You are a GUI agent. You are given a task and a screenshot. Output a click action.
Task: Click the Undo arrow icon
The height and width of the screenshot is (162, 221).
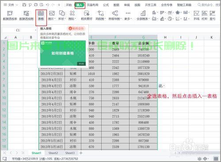tap(47, 5)
